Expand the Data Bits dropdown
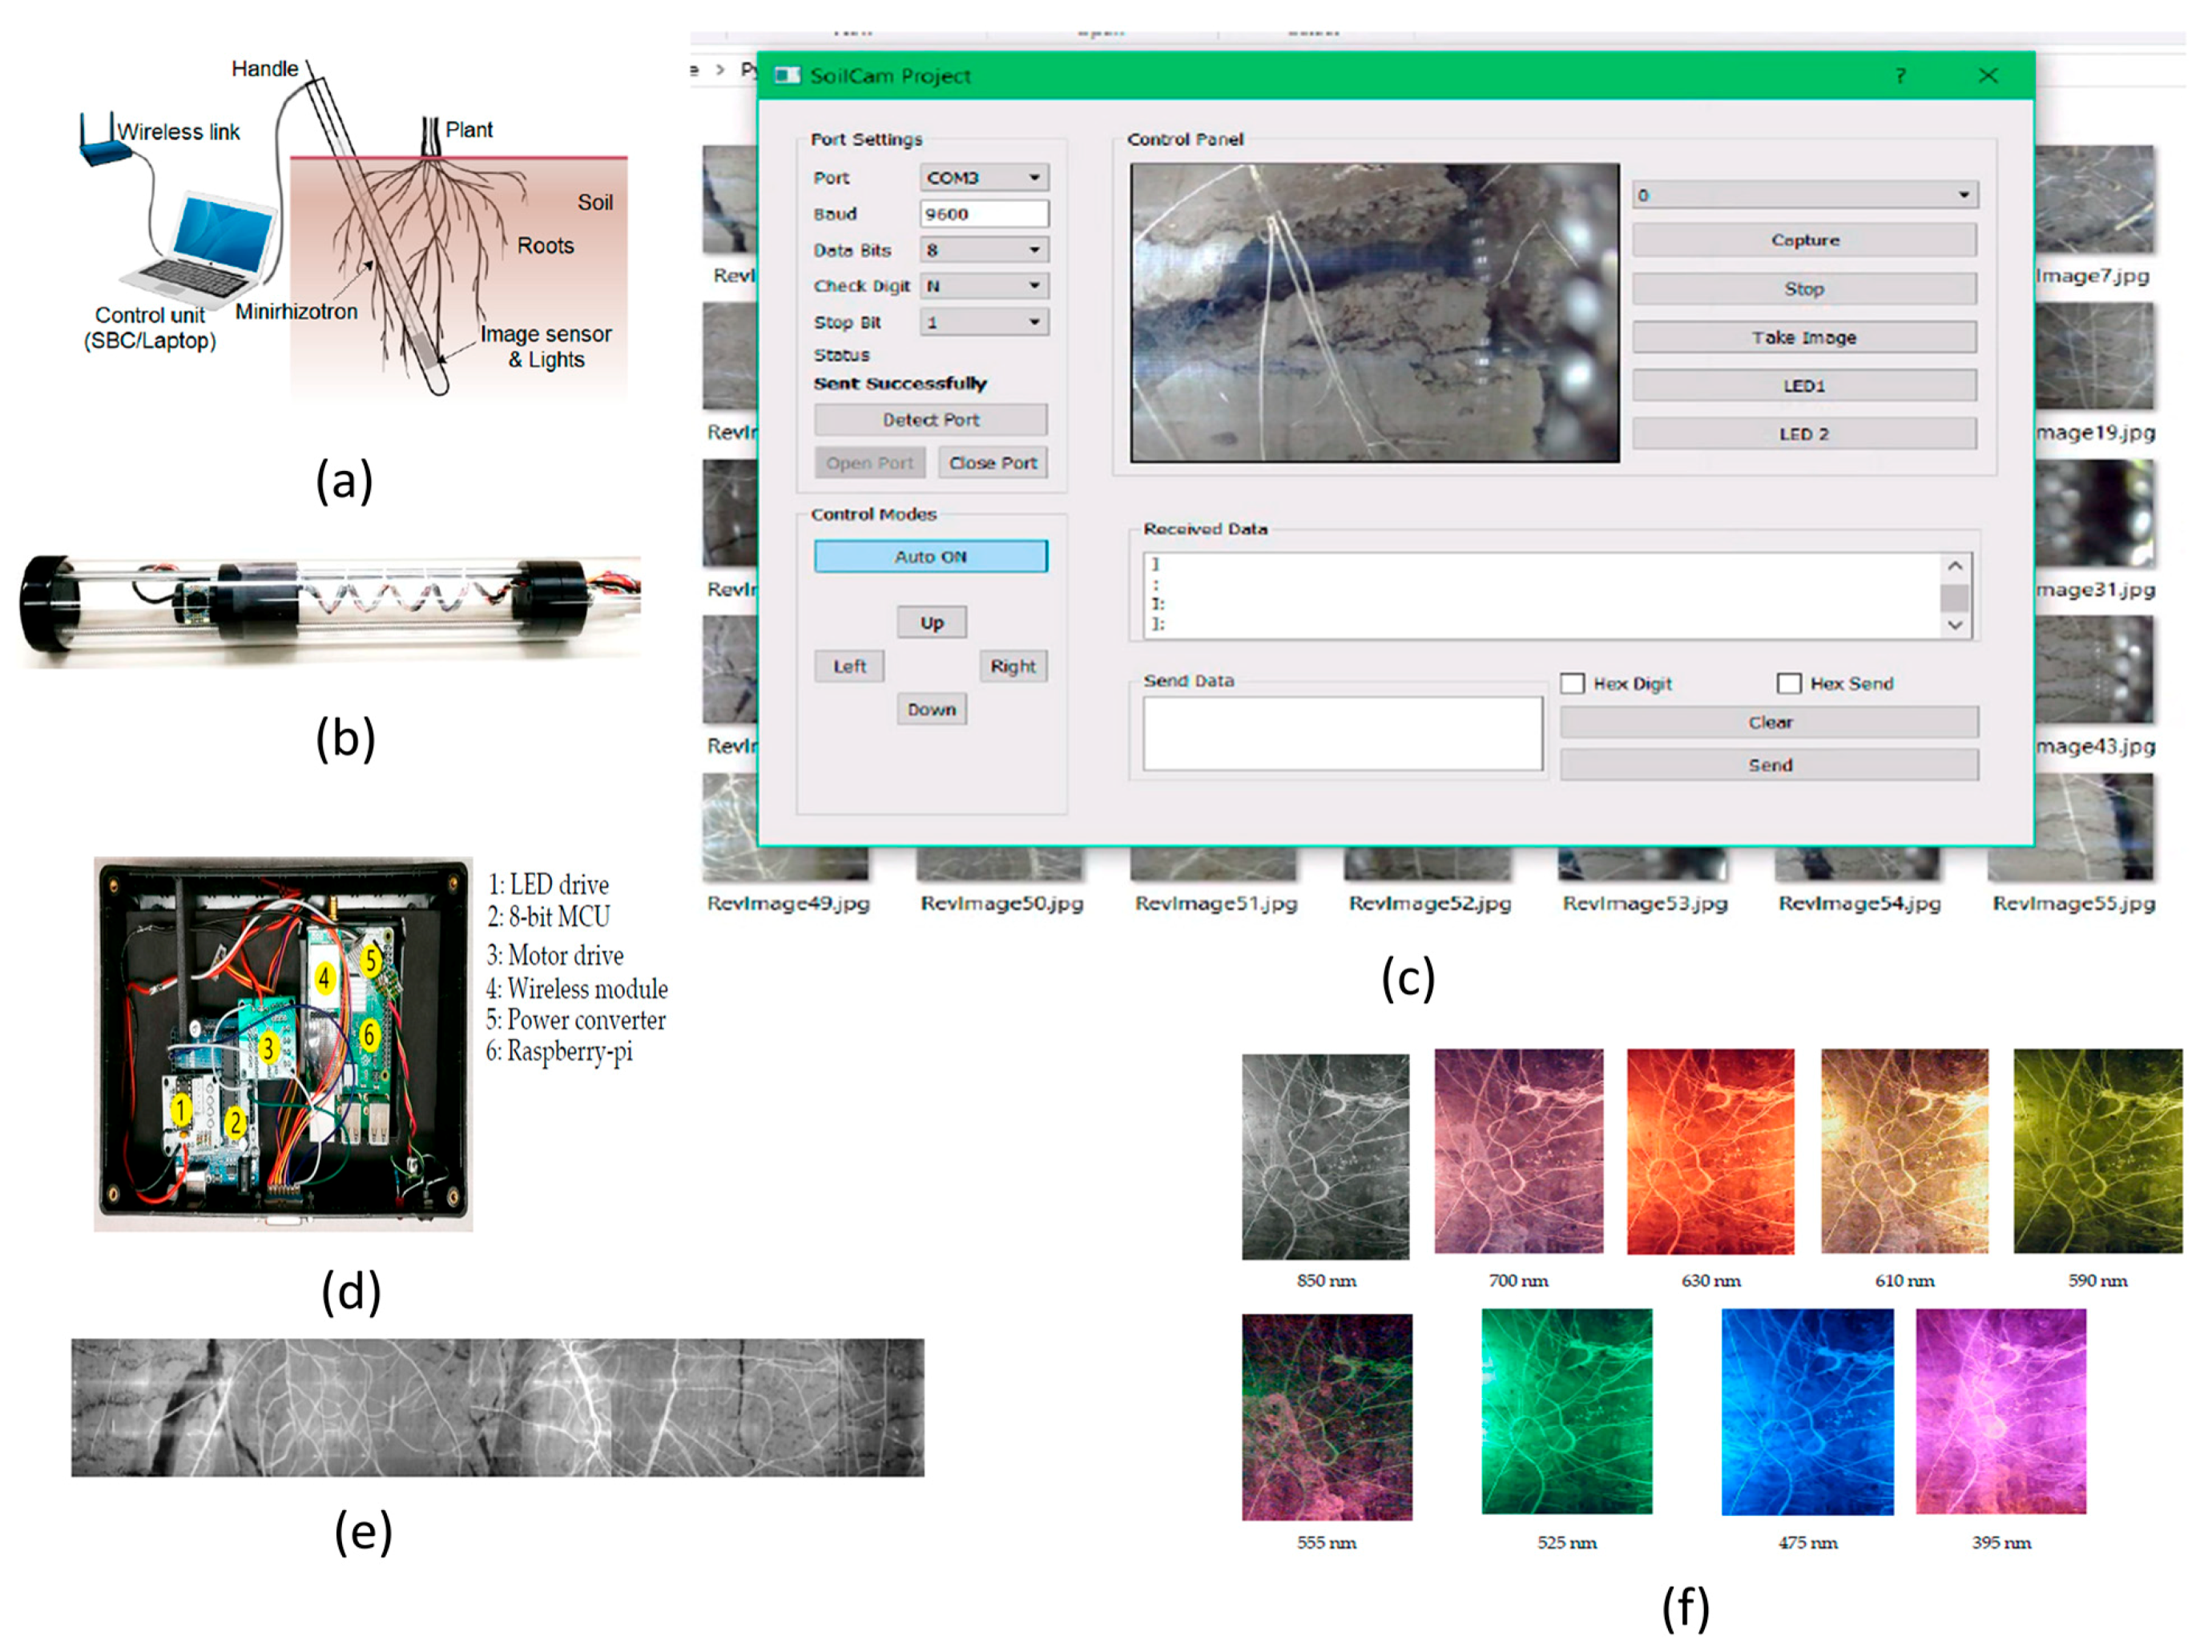Viewport: 2212px width, 1652px height. [984, 250]
